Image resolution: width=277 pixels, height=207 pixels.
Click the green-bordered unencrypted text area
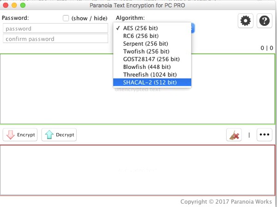click(55, 92)
